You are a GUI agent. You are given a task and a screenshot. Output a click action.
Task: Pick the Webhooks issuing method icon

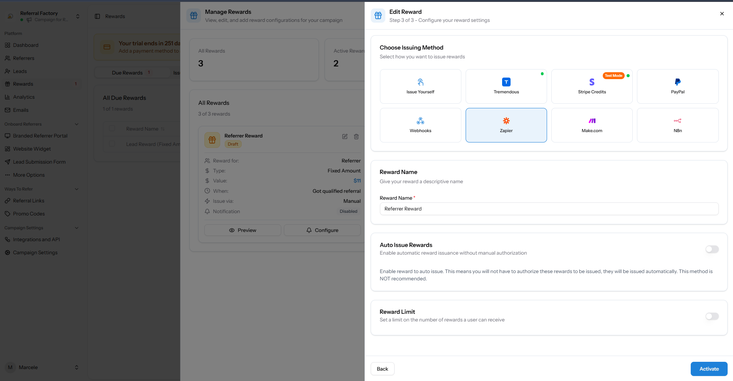[420, 121]
